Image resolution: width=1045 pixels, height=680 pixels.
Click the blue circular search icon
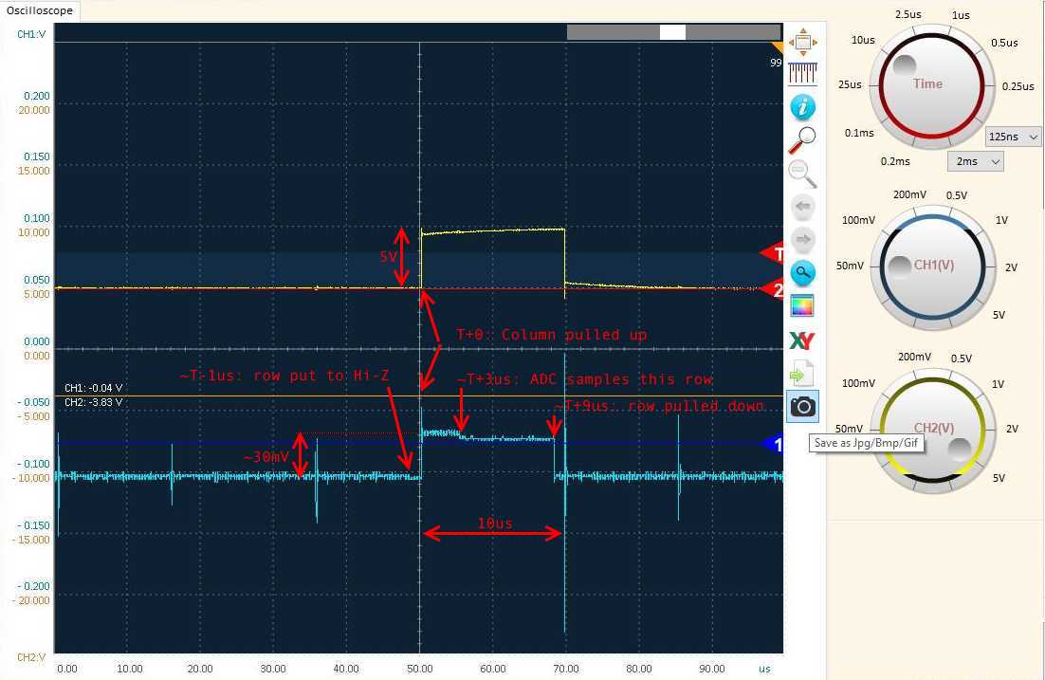[802, 273]
